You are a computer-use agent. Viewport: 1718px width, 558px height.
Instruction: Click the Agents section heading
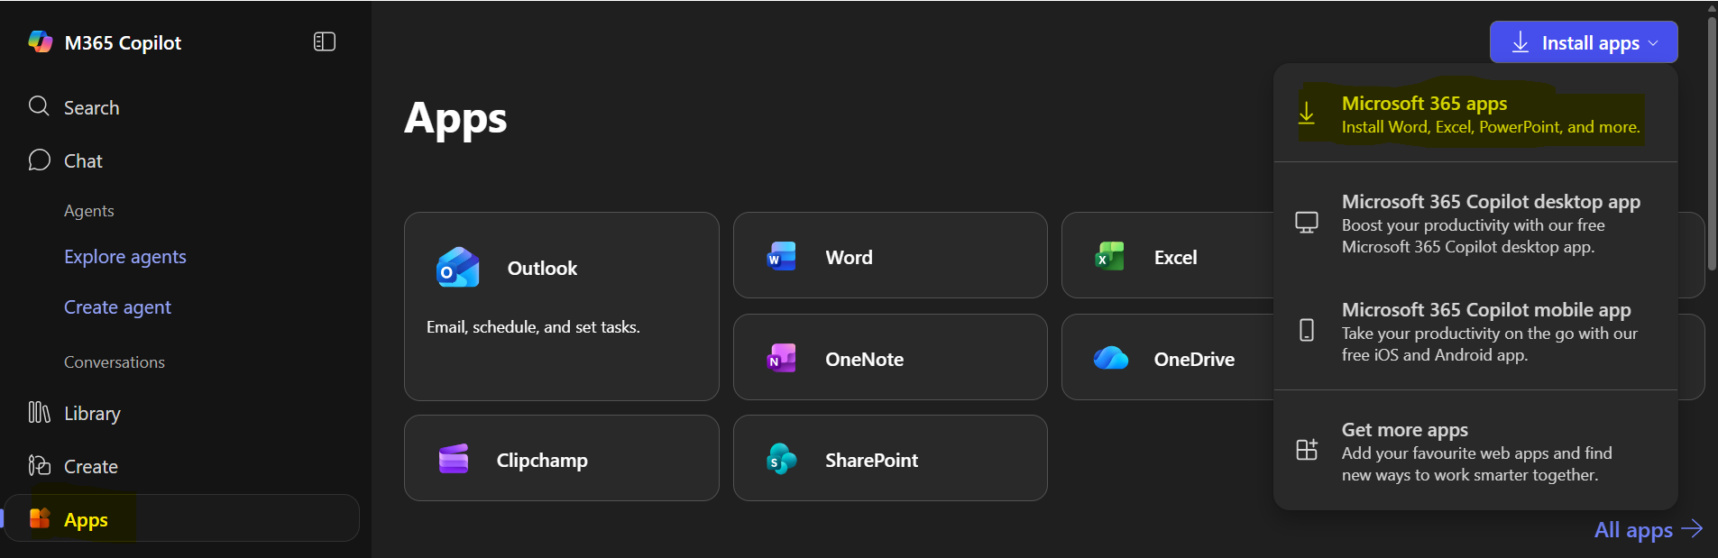point(89,211)
